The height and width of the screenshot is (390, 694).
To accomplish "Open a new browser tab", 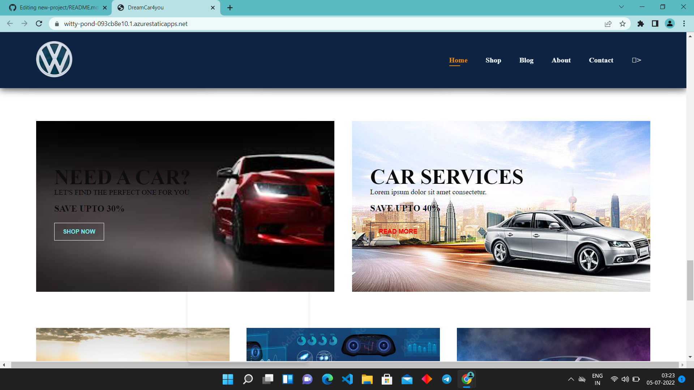I will pos(230,8).
